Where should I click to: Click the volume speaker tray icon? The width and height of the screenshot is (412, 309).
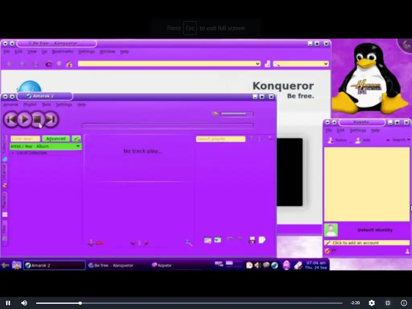[x=257, y=266]
